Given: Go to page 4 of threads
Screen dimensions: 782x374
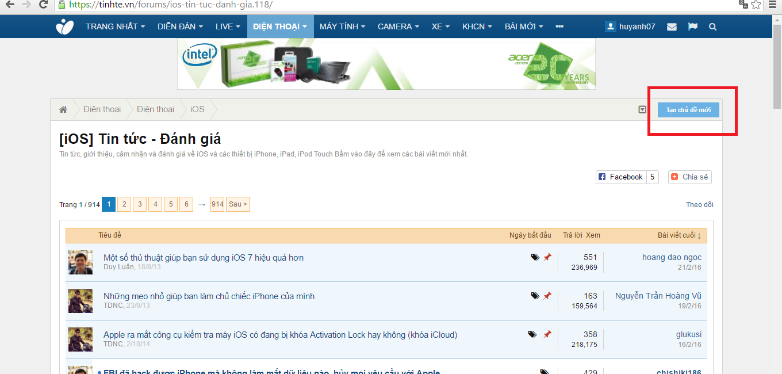Looking at the screenshot, I should tap(155, 204).
